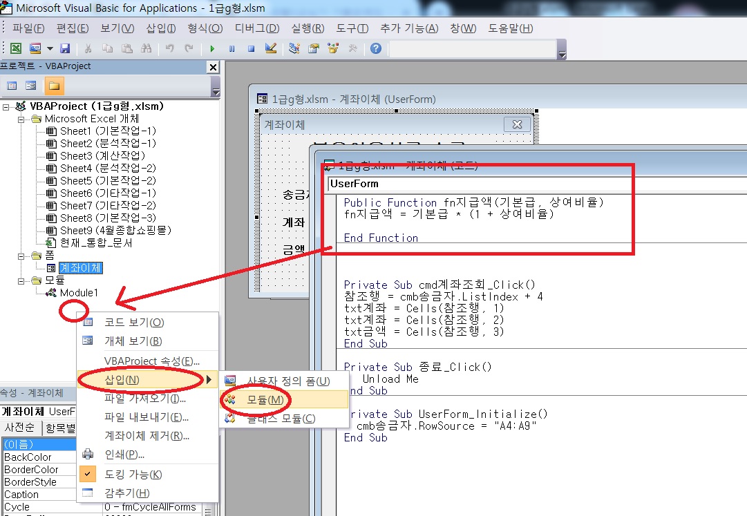
Task: Run the macro with the green play icon
Action: point(212,48)
